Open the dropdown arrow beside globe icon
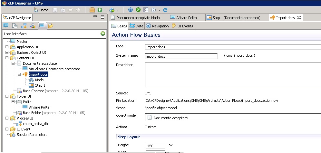321x153 pixels. pos(118,10)
